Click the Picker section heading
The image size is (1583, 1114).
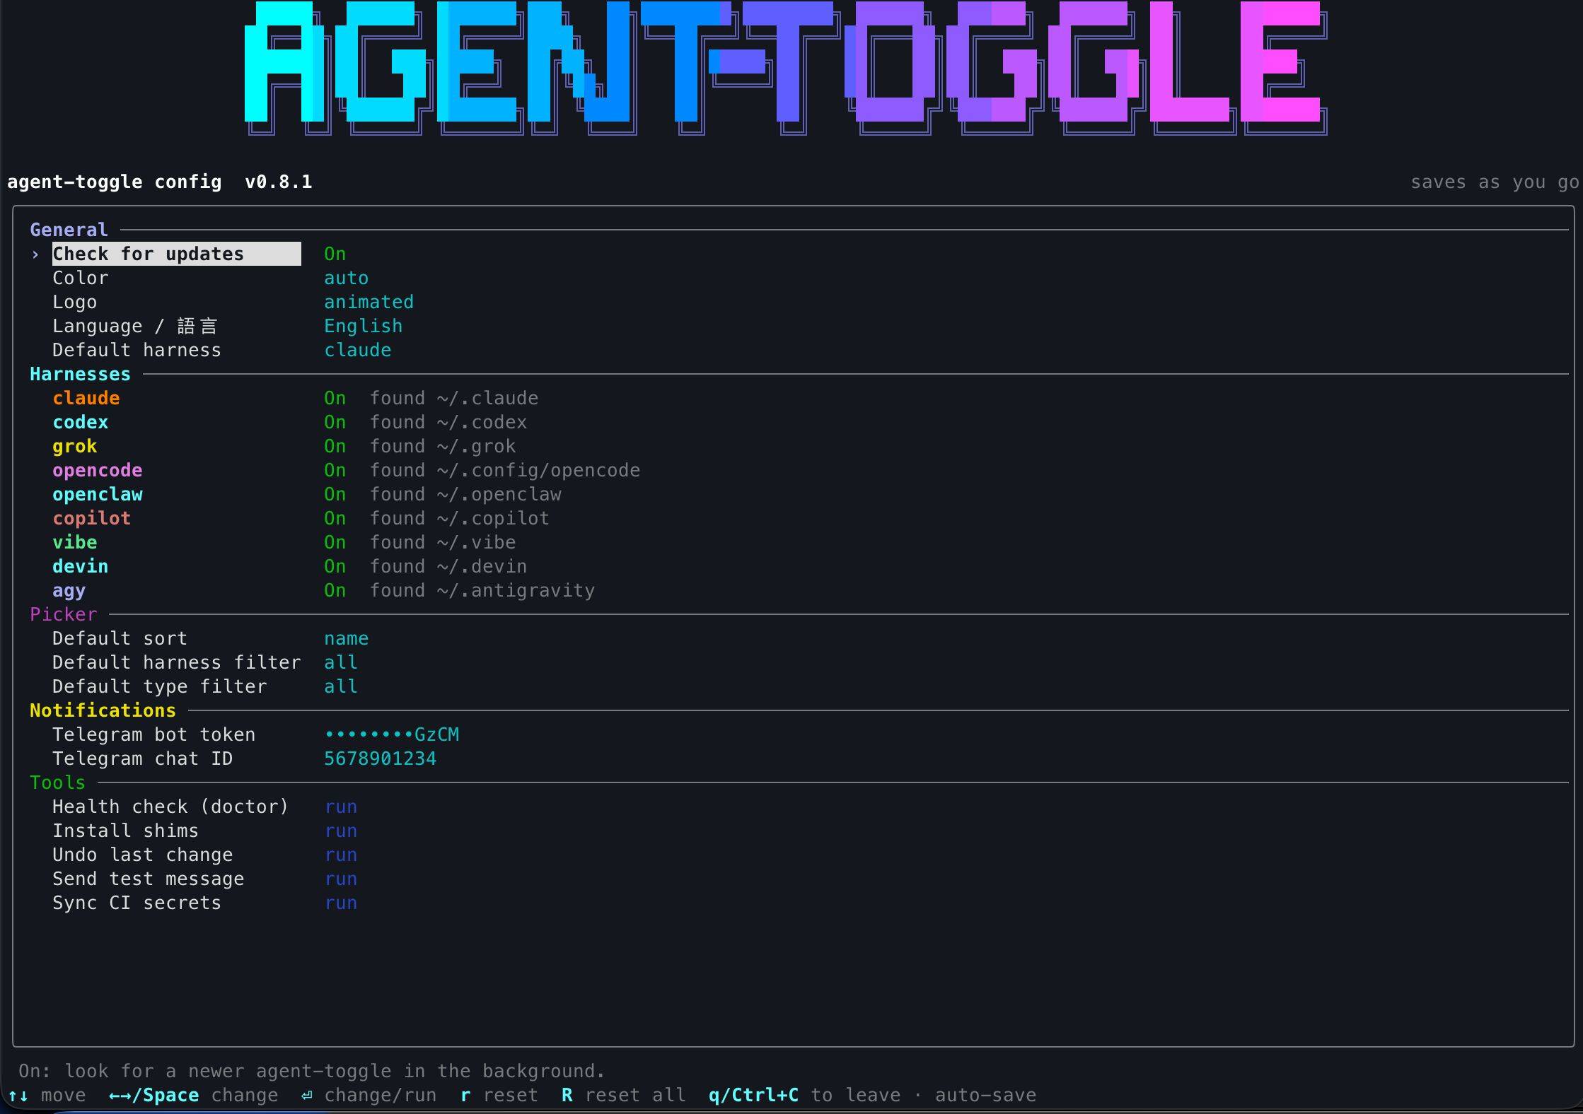(x=63, y=614)
